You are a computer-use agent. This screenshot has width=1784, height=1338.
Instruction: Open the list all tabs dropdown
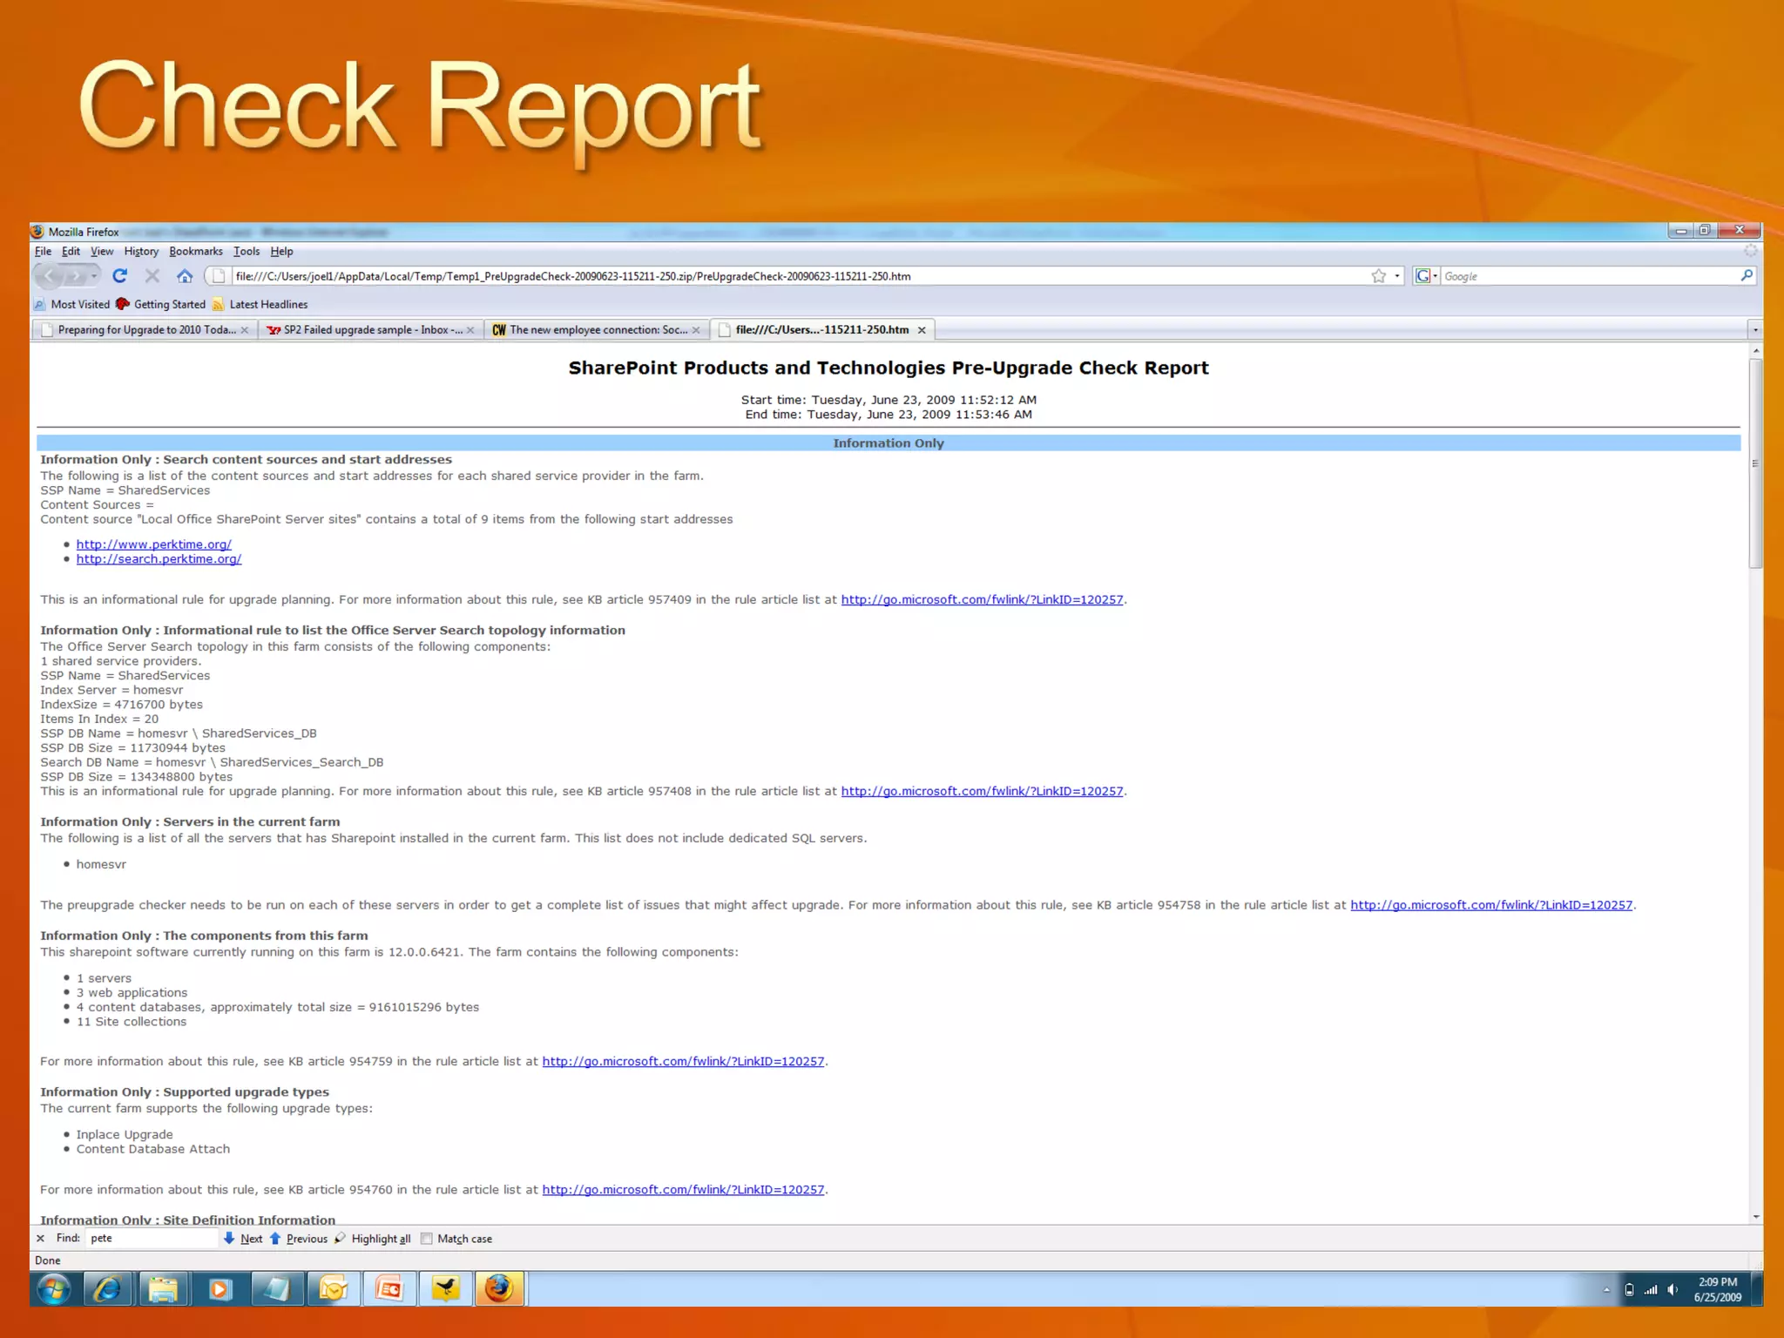[x=1755, y=330]
